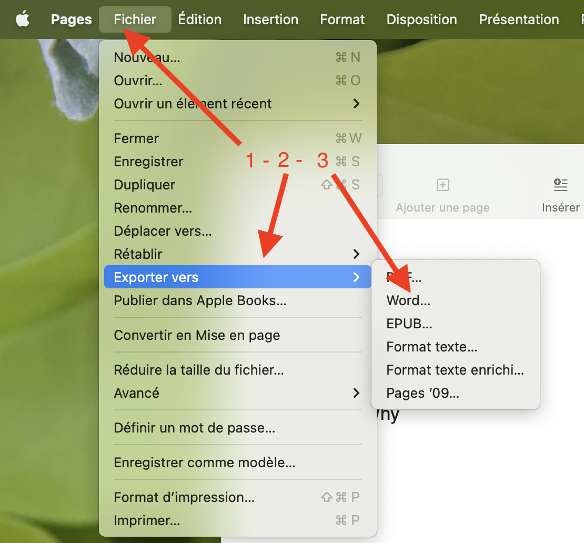The image size is (584, 543).
Task: Choose Pages '09… export format
Action: [422, 393]
